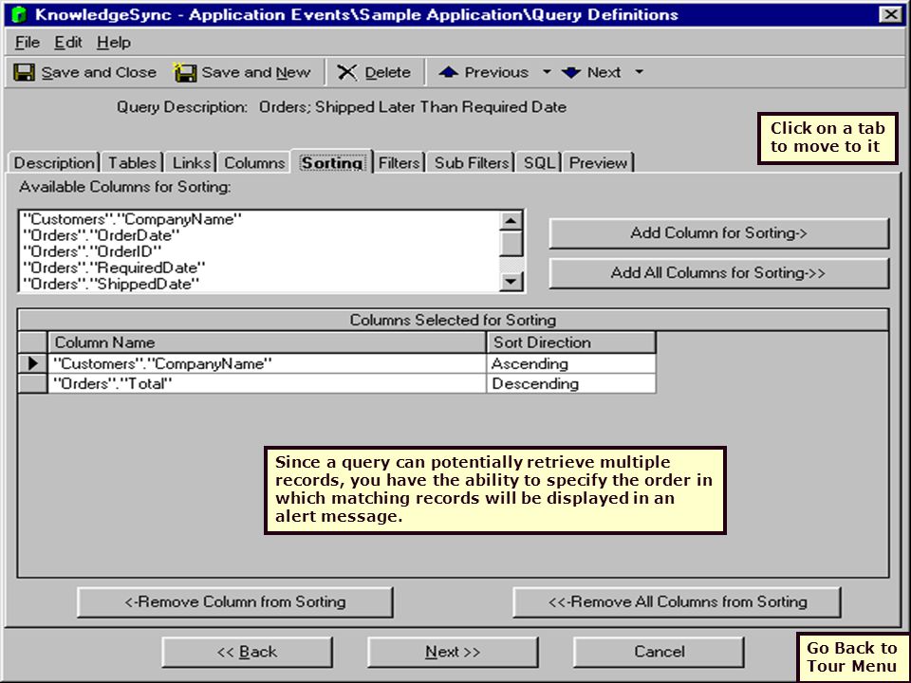This screenshot has width=911, height=683.
Task: Click the Descending sort direction cell
Action: [571, 383]
